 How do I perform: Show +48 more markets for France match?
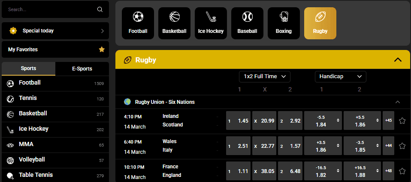coord(388,171)
